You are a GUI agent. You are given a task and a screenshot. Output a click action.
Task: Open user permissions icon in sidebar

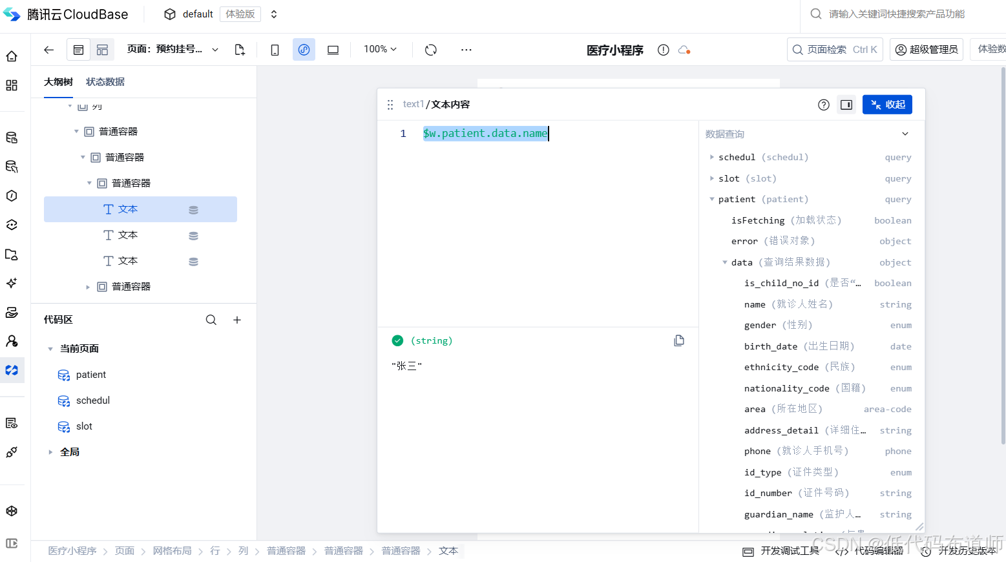click(x=12, y=341)
